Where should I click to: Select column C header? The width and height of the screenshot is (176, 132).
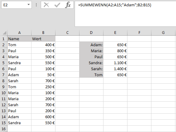tap(67, 33)
